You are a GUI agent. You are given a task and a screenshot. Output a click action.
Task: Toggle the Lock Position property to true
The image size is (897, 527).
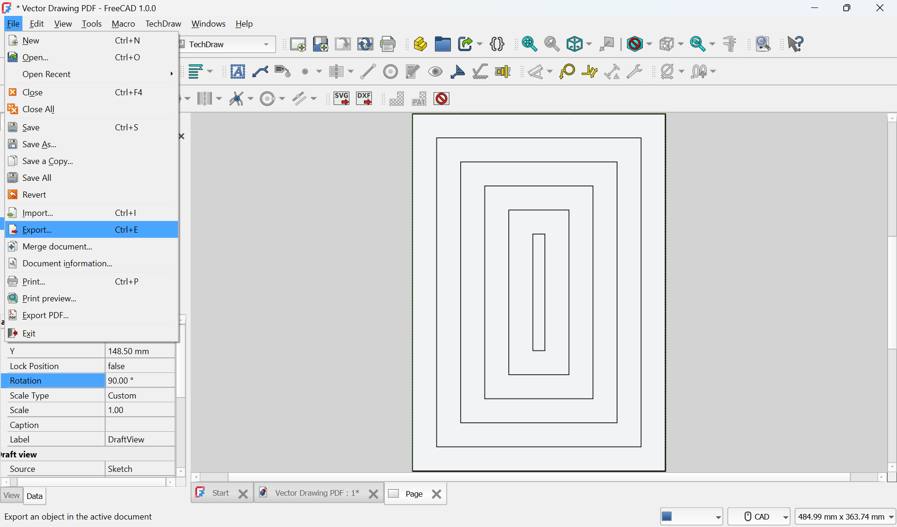click(140, 366)
